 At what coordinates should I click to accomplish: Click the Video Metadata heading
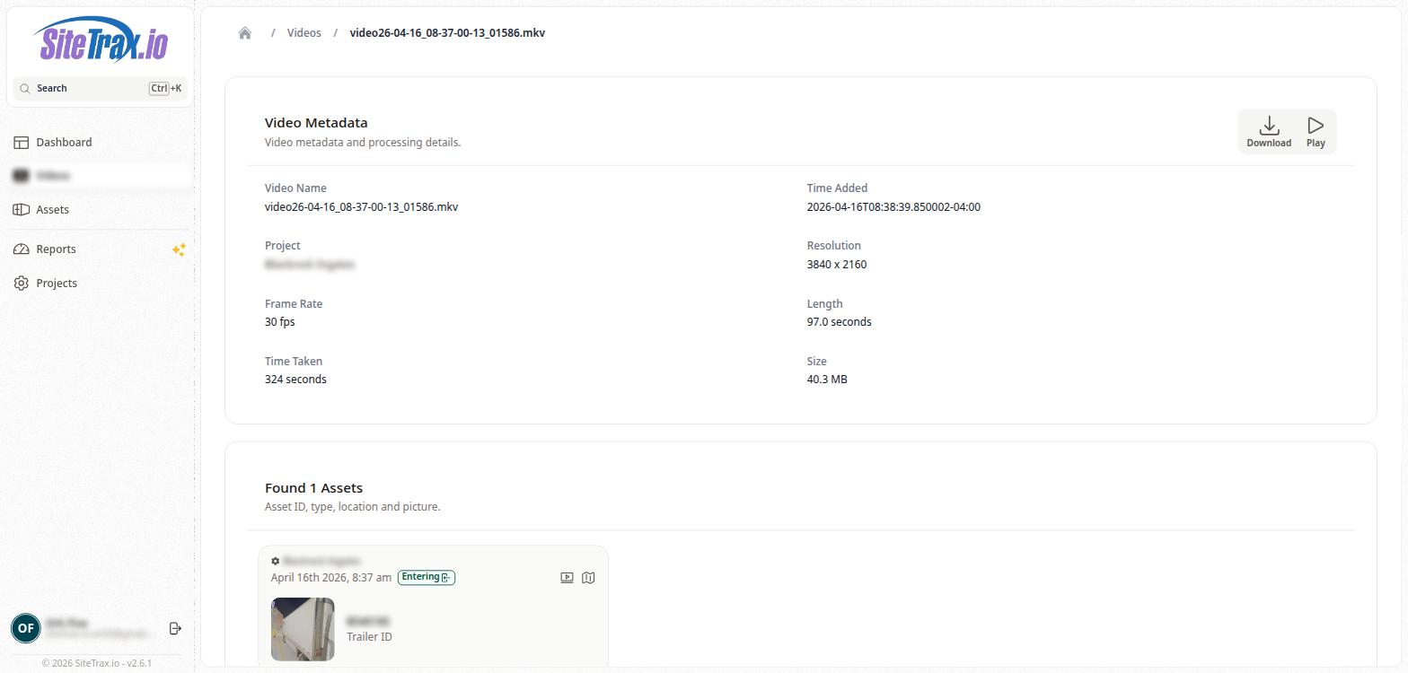[316, 123]
